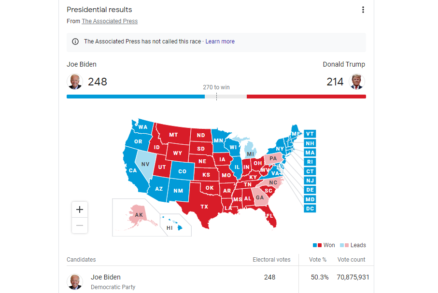Click the DC state label box
The height and width of the screenshot is (293, 438).
tap(310, 209)
